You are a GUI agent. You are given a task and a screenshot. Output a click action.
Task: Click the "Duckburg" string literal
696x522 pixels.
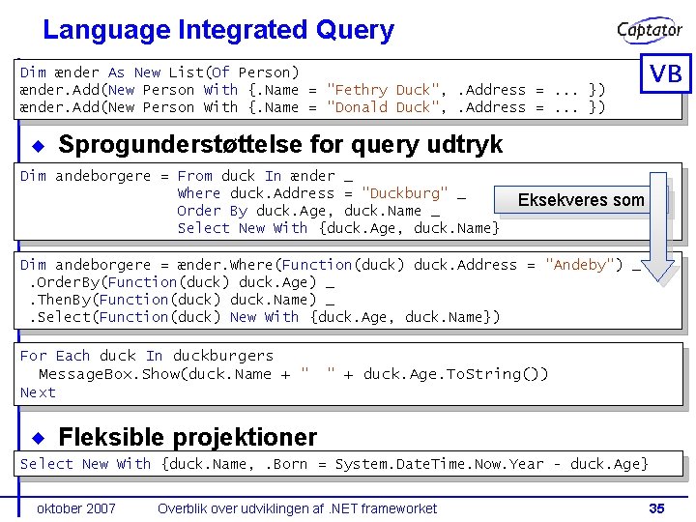pyautogui.click(x=405, y=193)
